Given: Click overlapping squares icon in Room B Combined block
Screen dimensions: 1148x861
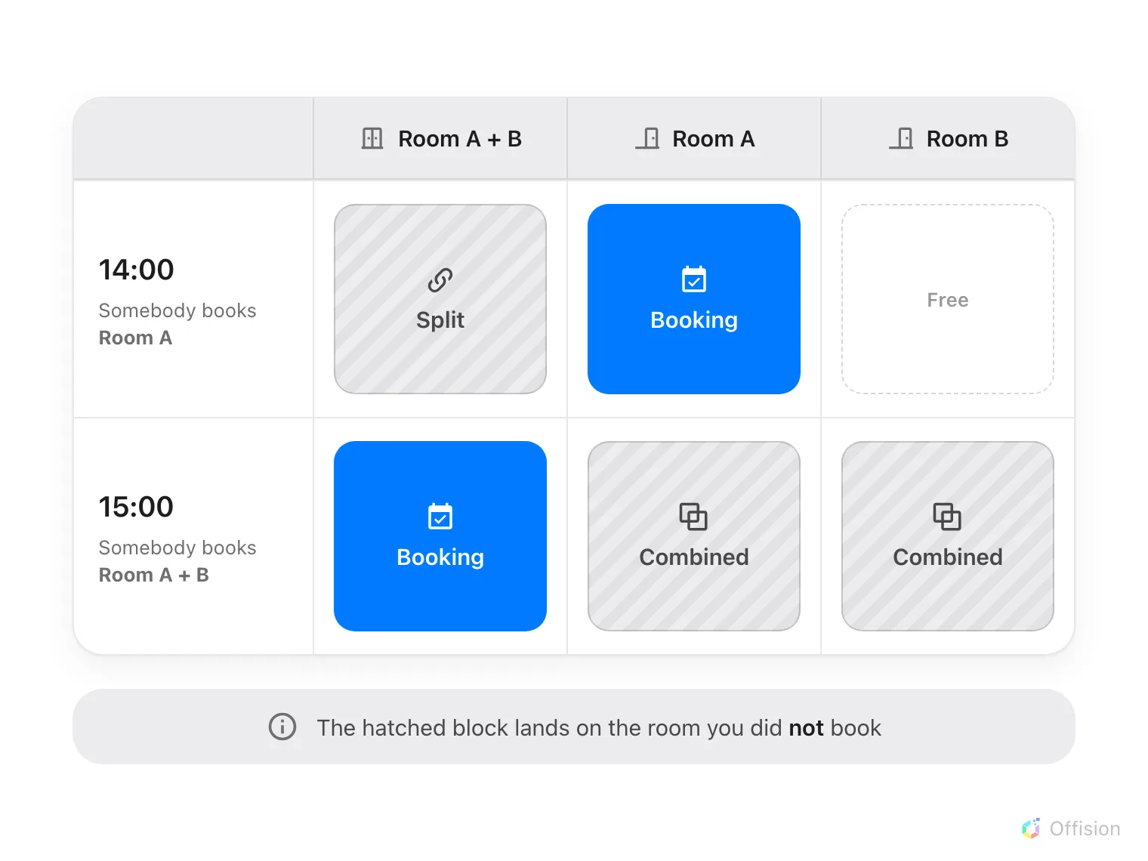Looking at the screenshot, I should click(x=948, y=517).
